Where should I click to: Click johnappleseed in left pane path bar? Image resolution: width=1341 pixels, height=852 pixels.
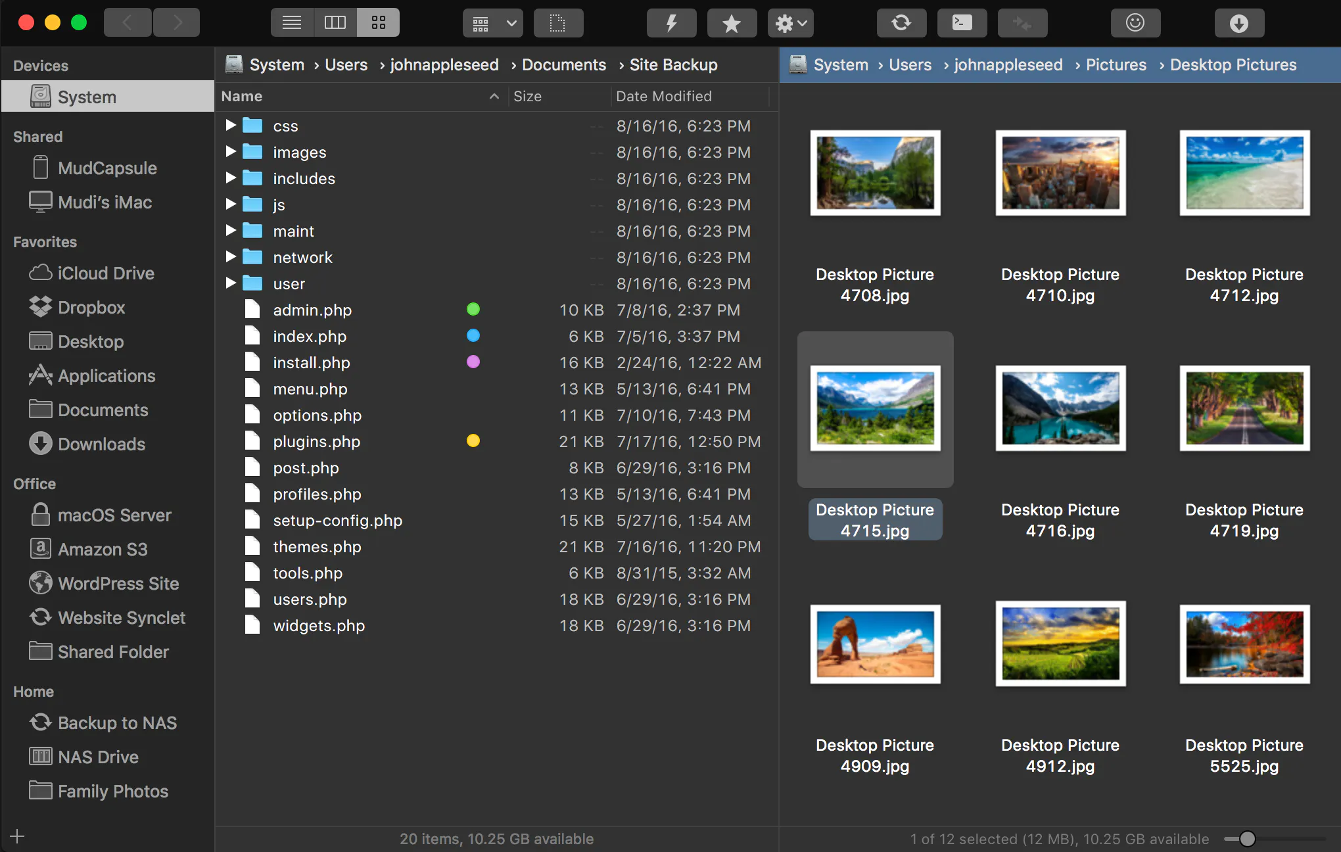click(x=444, y=65)
